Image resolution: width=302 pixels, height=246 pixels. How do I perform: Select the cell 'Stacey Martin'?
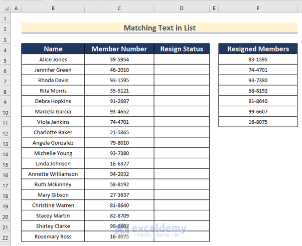click(x=53, y=215)
